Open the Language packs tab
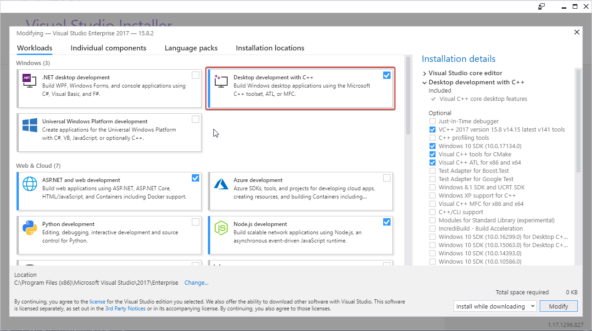Screen dimensions: 592x331 pos(191,48)
